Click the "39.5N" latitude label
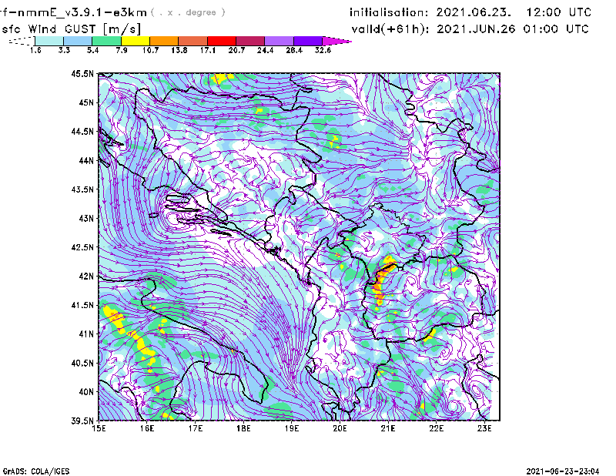 (x=82, y=421)
